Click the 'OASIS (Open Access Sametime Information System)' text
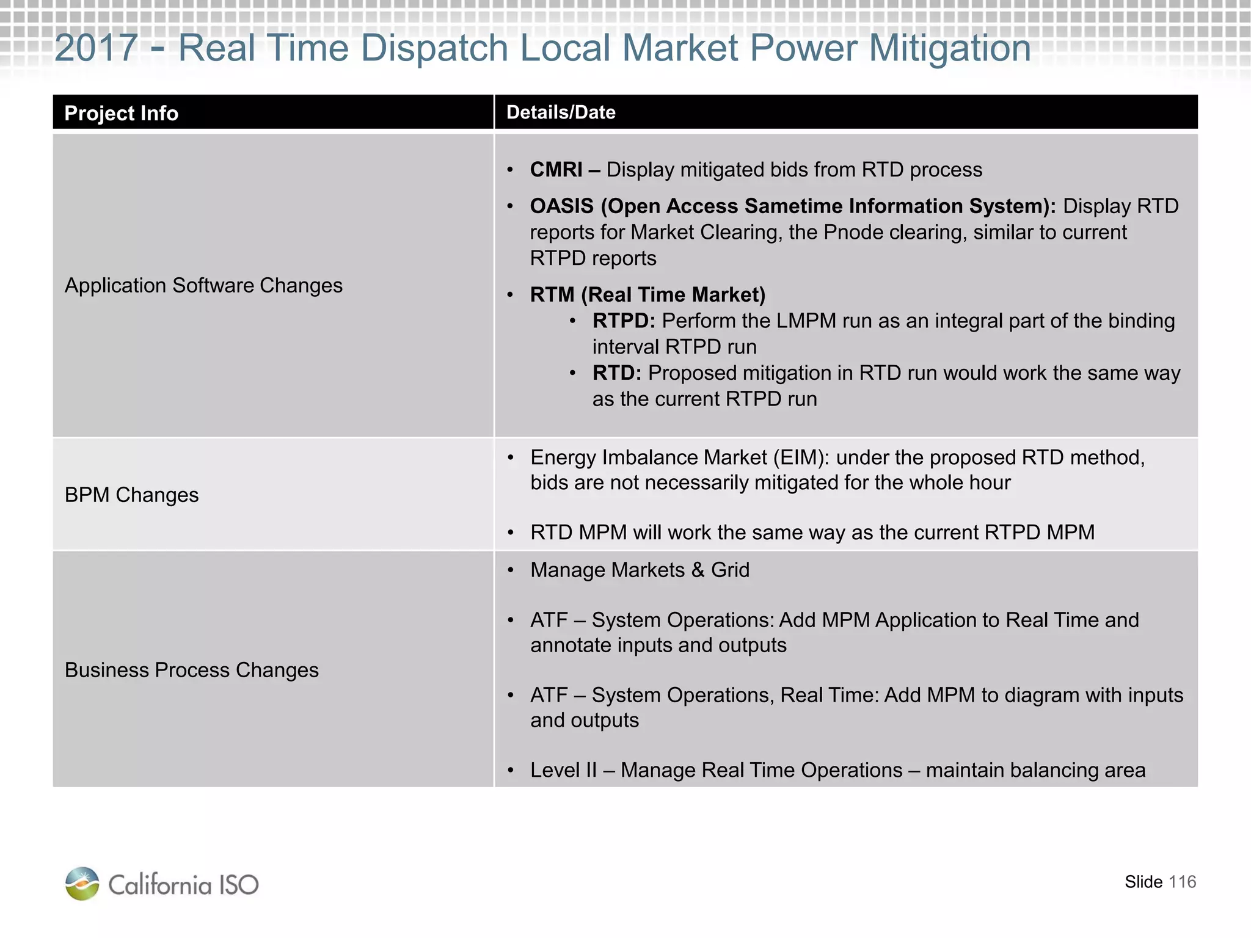Screen dimensions: 1251x938 pyautogui.click(x=792, y=206)
